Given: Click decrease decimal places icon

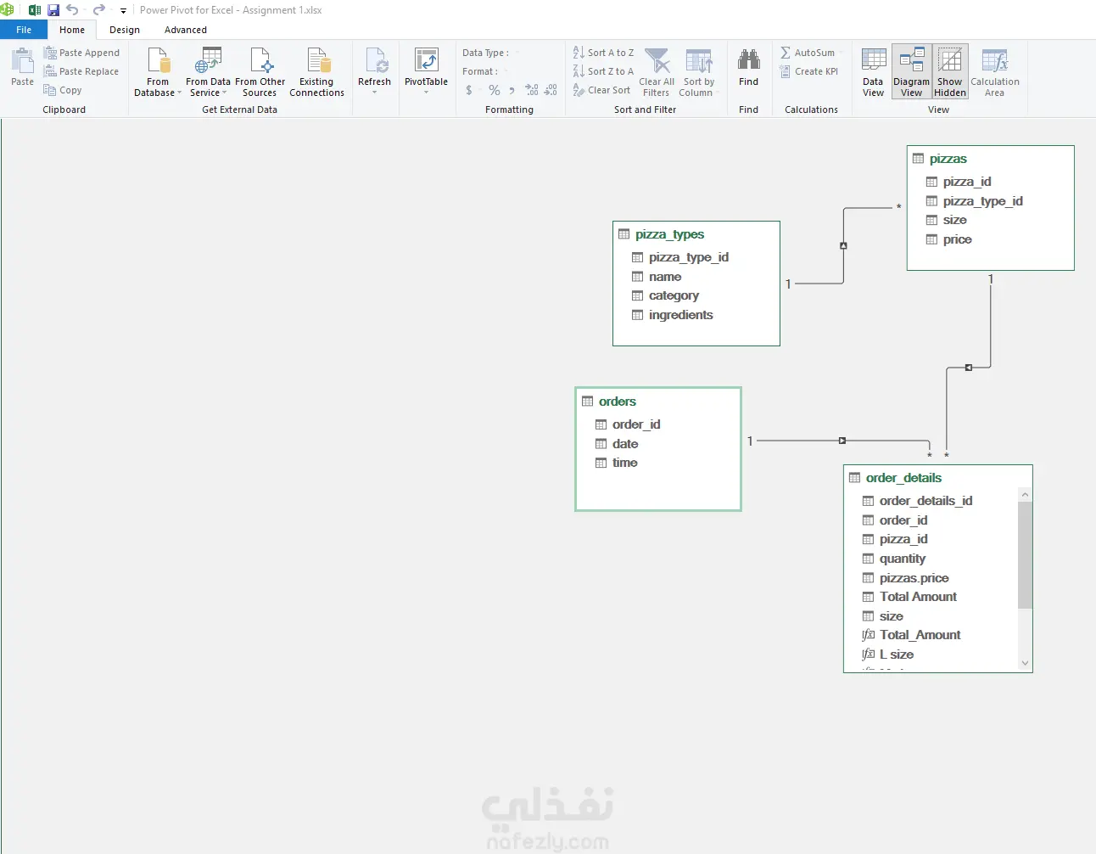Looking at the screenshot, I should [551, 90].
